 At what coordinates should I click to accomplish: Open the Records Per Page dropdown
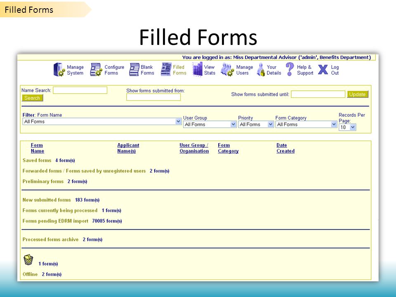(347, 127)
